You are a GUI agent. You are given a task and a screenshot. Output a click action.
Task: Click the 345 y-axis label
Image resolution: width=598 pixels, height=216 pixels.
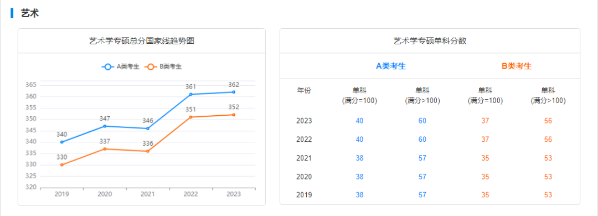pos(31,131)
